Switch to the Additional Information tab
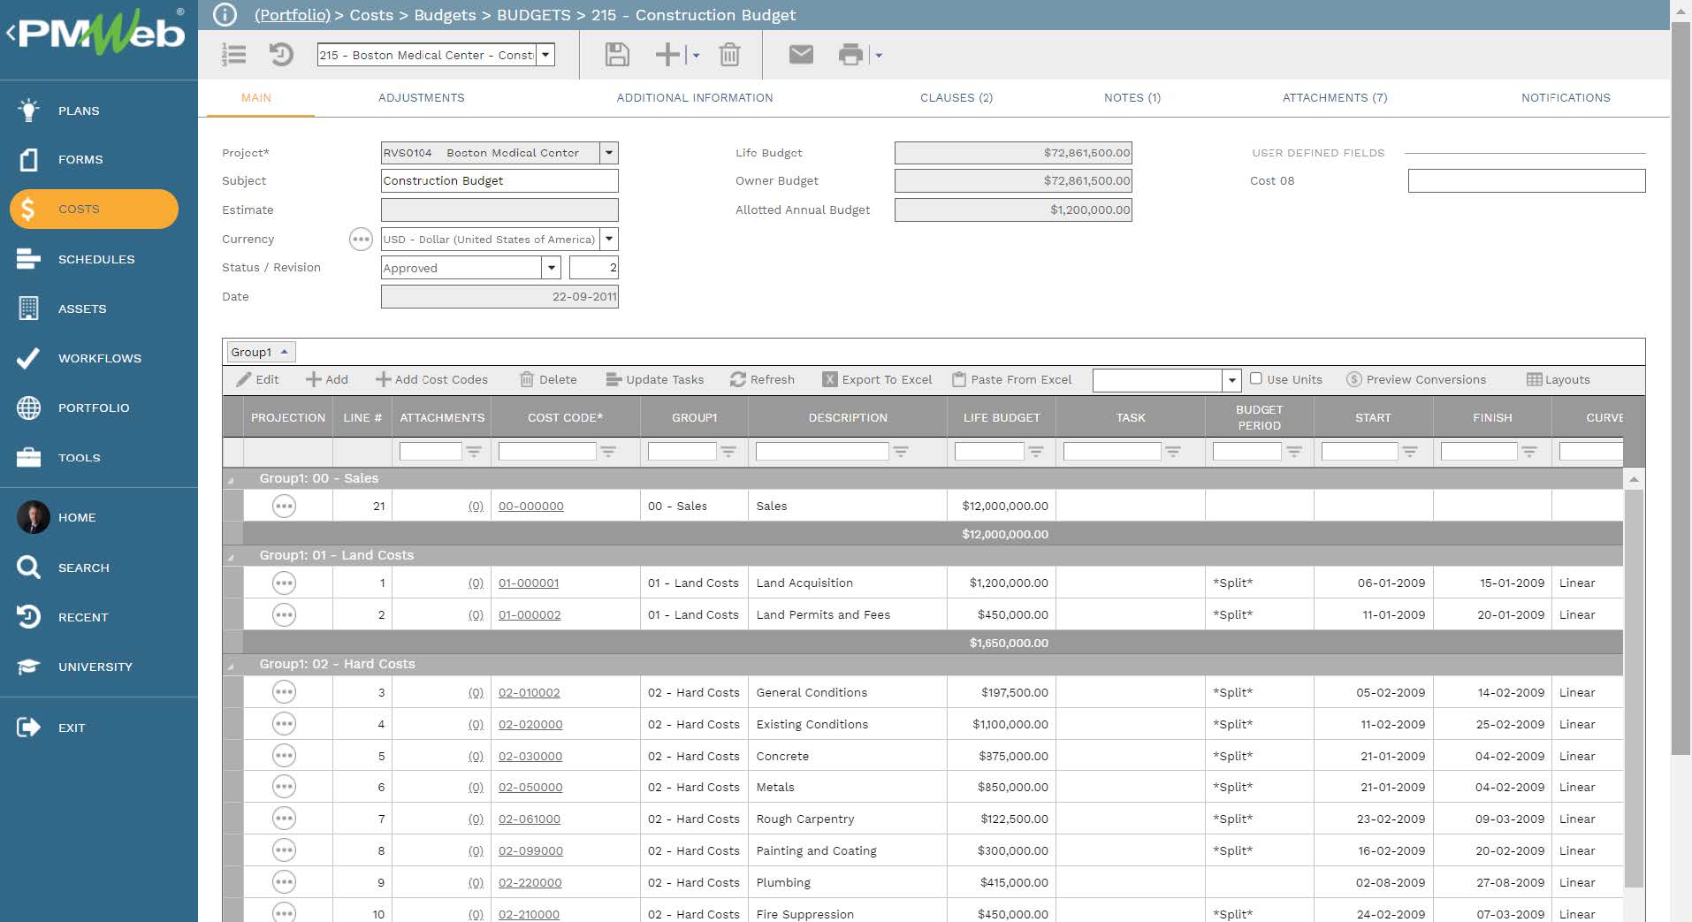 pos(694,97)
